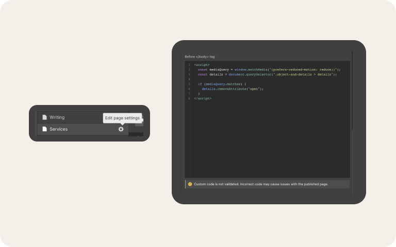Click the custom code not validated warning
396x247 pixels.
[x=268, y=184]
